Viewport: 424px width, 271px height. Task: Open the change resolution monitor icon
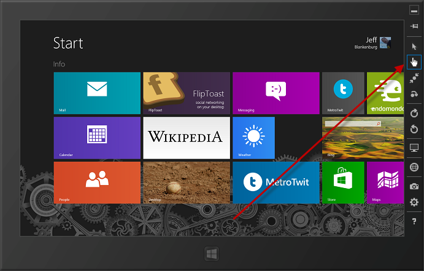[414, 149]
